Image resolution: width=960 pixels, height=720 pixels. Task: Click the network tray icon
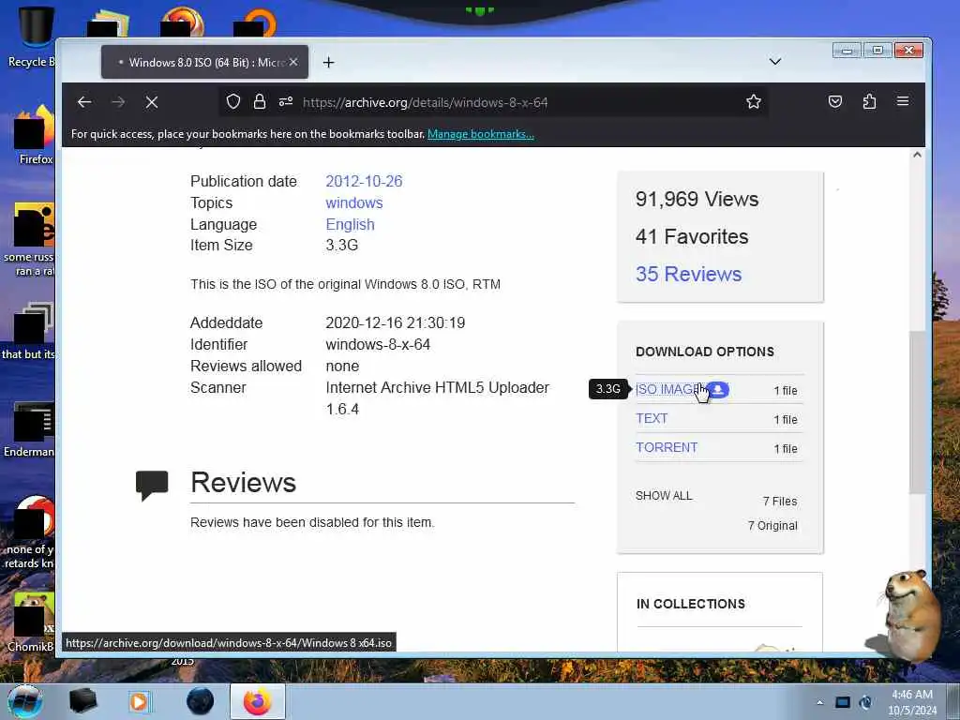[x=843, y=702]
